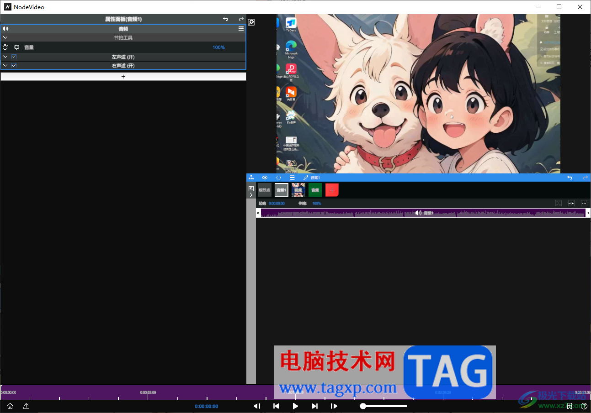
Task: Redo in the blue timeline toolbar
Action: pyautogui.click(x=586, y=178)
